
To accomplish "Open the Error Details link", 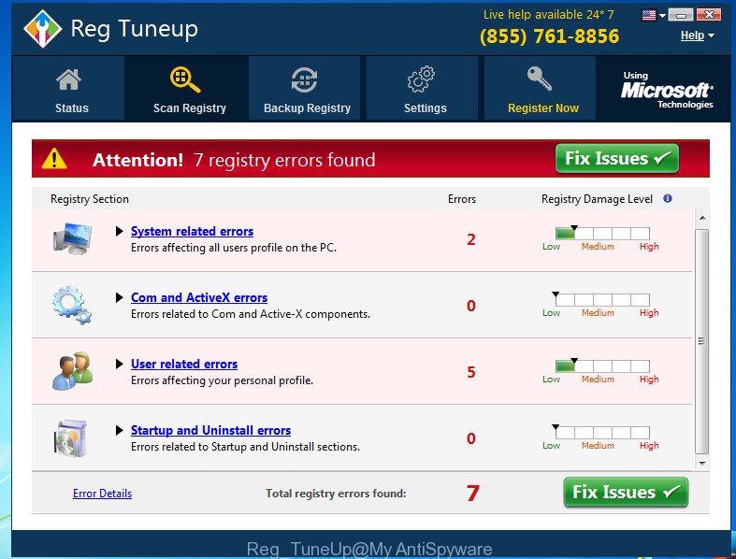I will [102, 494].
